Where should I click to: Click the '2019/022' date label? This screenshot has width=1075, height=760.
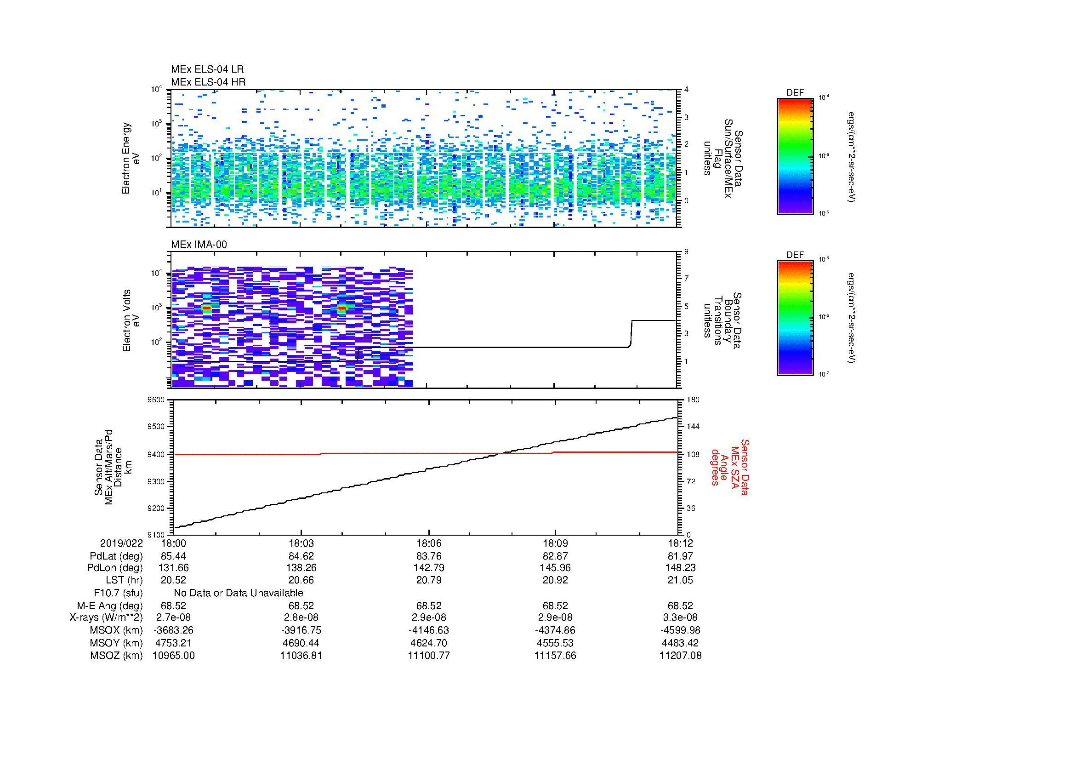point(121,543)
